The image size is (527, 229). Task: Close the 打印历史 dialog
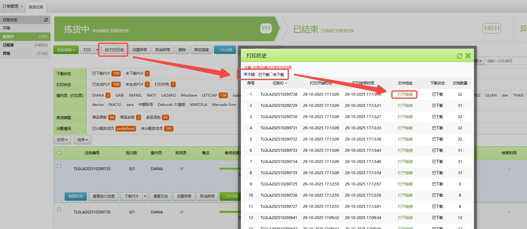(x=468, y=56)
